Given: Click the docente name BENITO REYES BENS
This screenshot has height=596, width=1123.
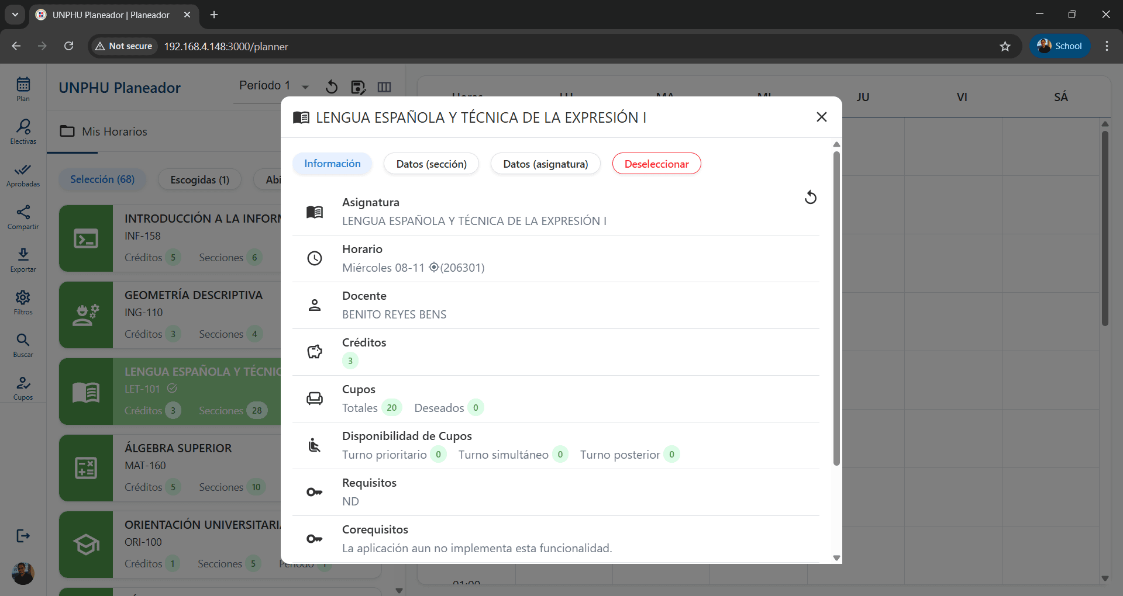Looking at the screenshot, I should (394, 314).
